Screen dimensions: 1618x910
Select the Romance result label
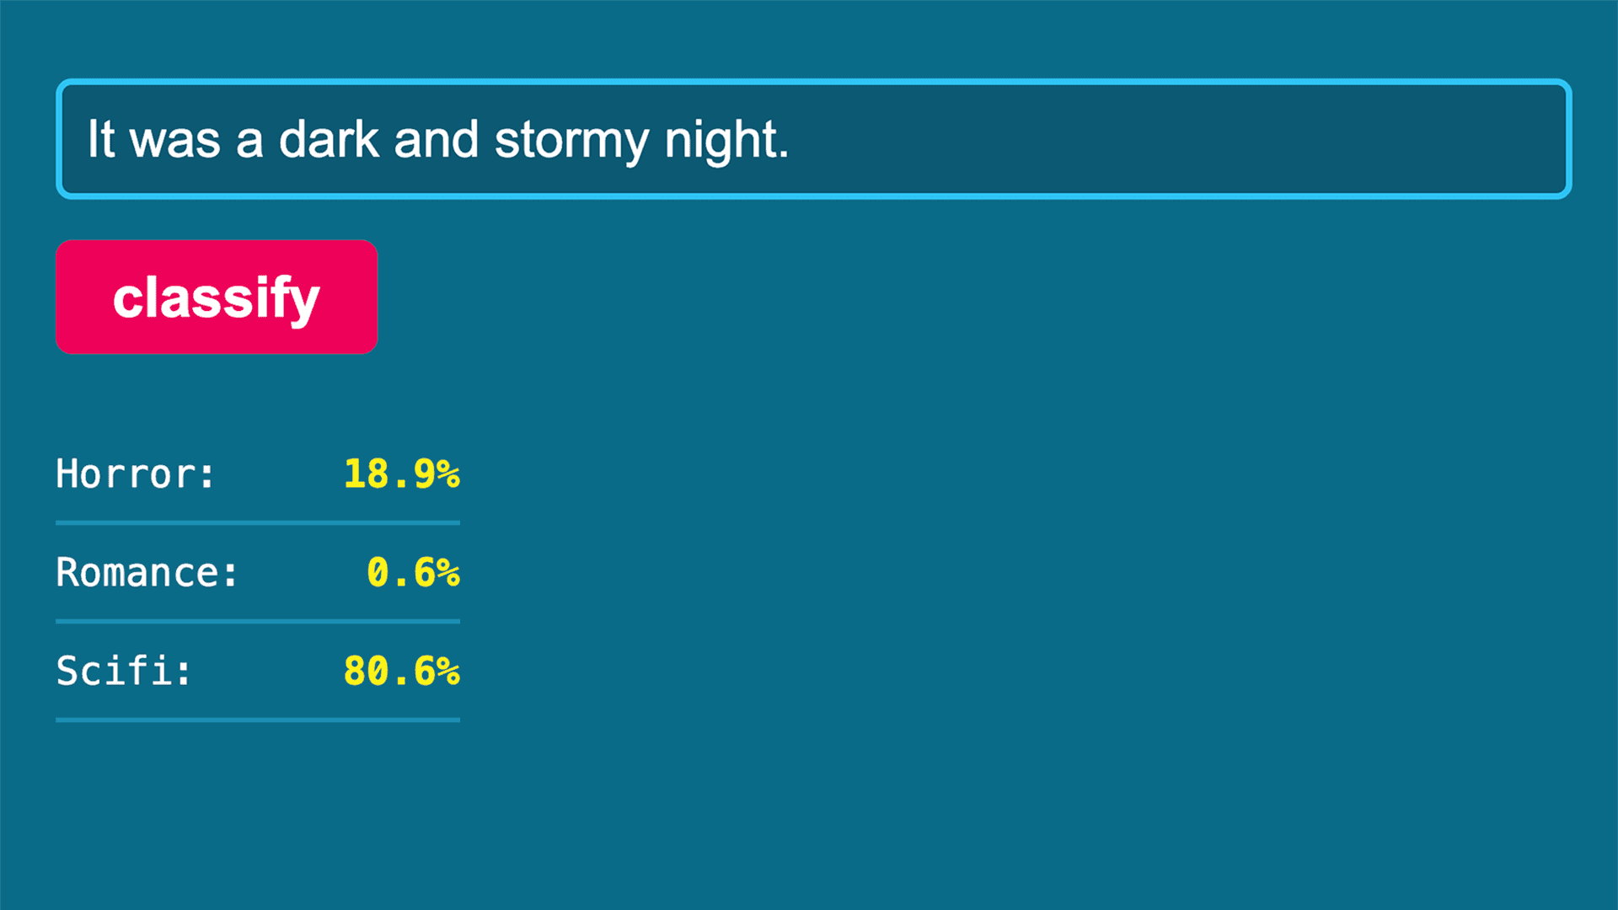point(147,573)
